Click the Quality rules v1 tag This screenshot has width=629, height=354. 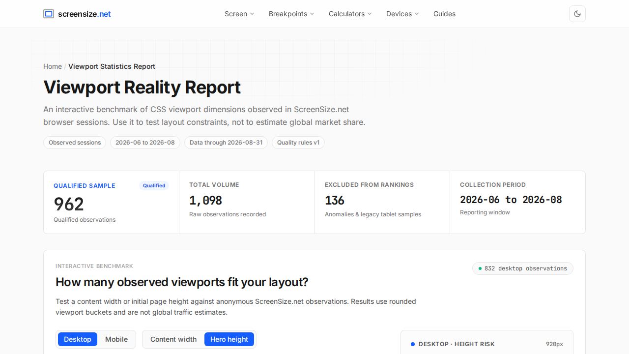(298, 143)
